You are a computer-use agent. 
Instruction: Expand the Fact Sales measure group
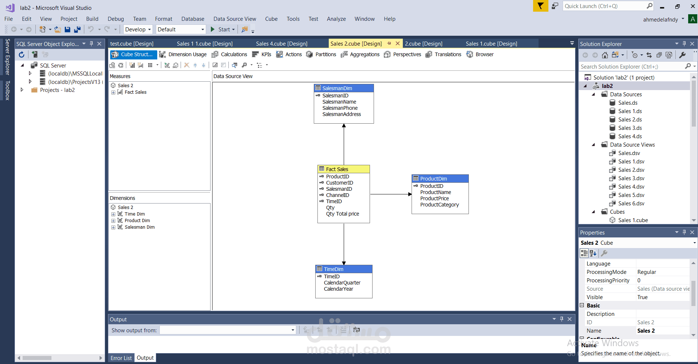pos(113,92)
